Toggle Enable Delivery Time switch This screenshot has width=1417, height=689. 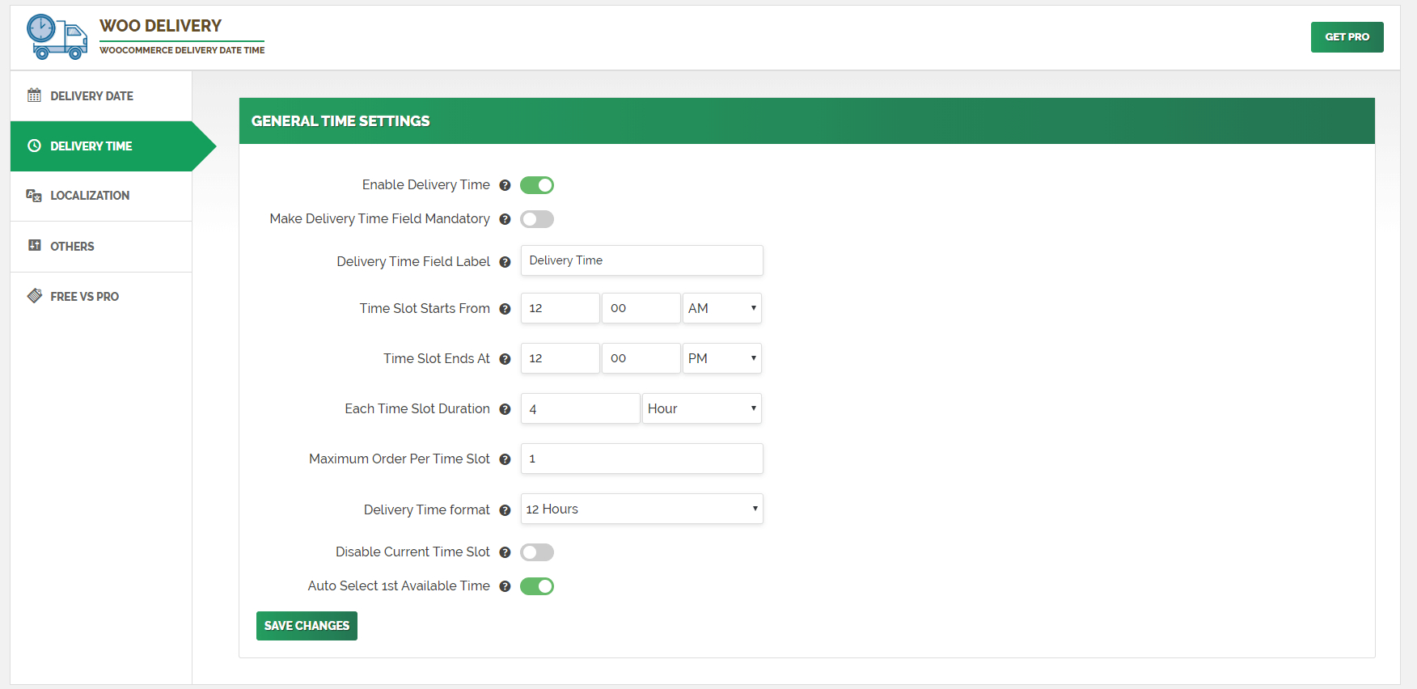537,185
